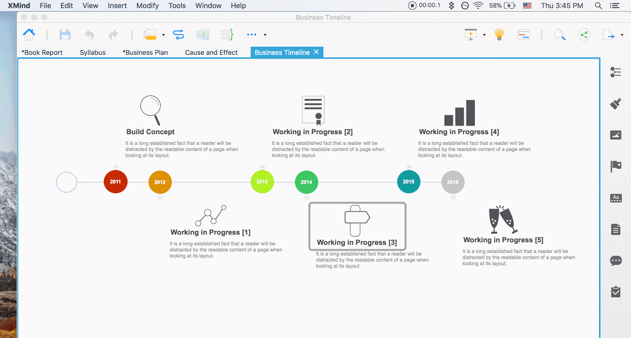Screen dimensions: 631x338
Task: Select the Working in Progress [2] topic
Action: coord(313,132)
